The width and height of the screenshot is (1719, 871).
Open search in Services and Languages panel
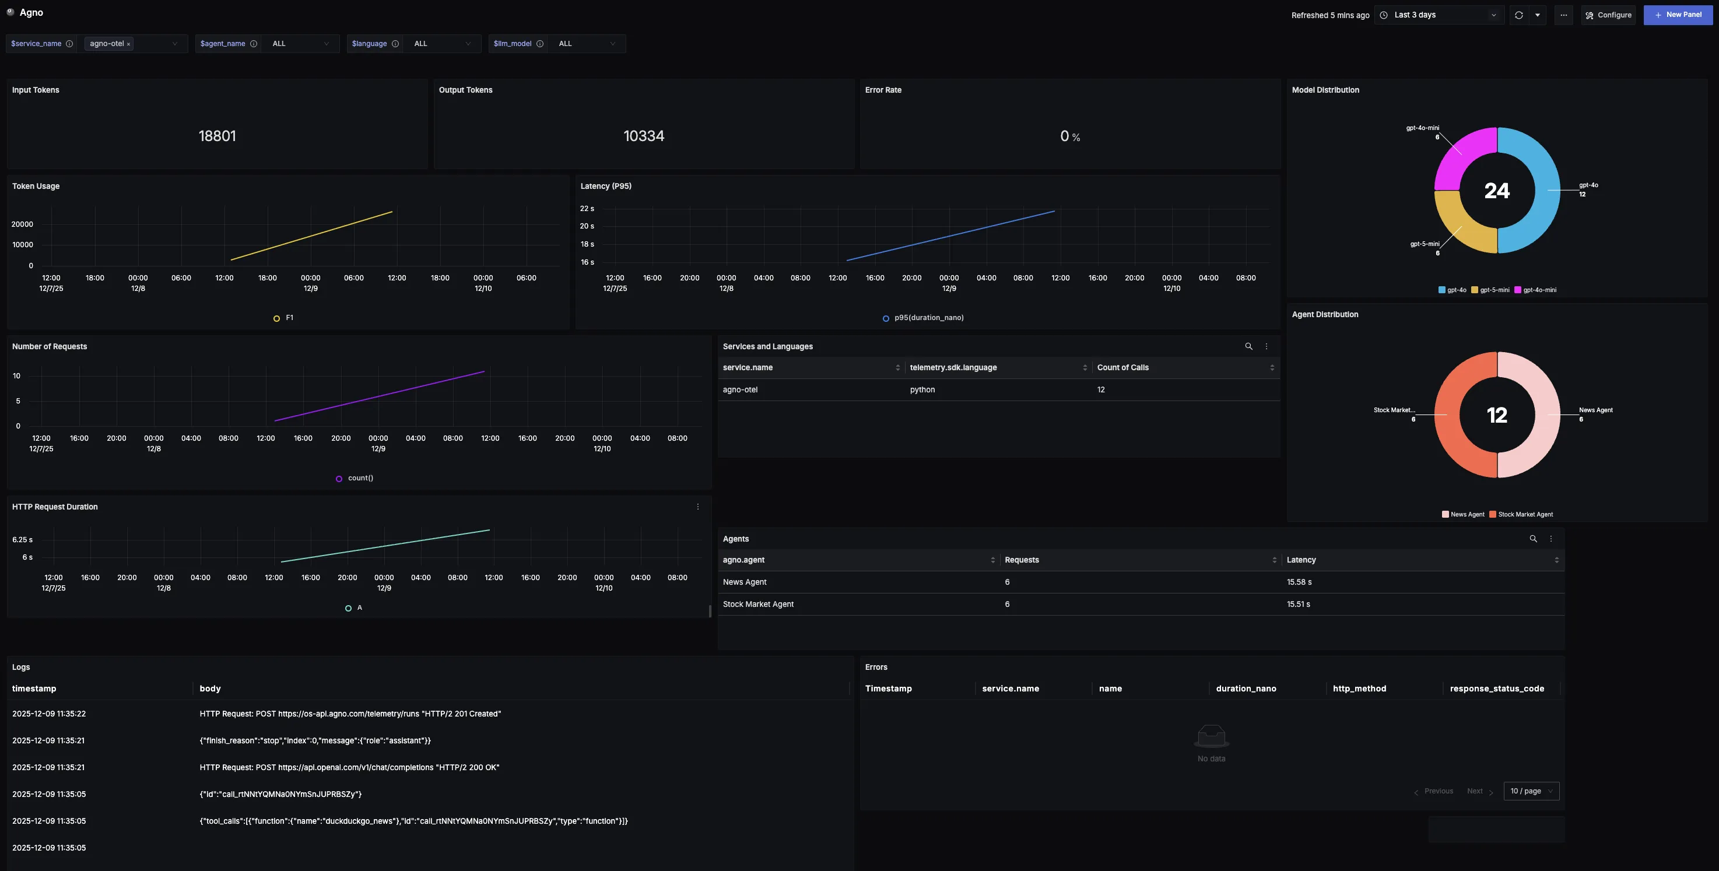tap(1248, 346)
